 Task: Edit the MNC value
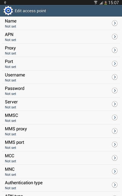pos(61,171)
